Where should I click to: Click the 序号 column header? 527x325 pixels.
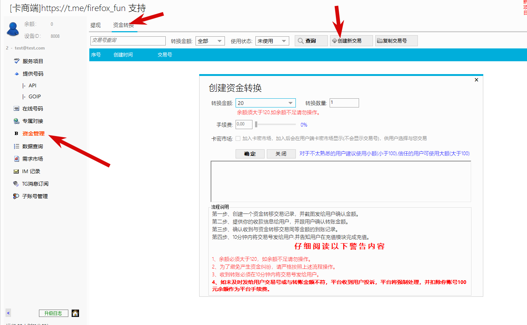(x=96, y=55)
